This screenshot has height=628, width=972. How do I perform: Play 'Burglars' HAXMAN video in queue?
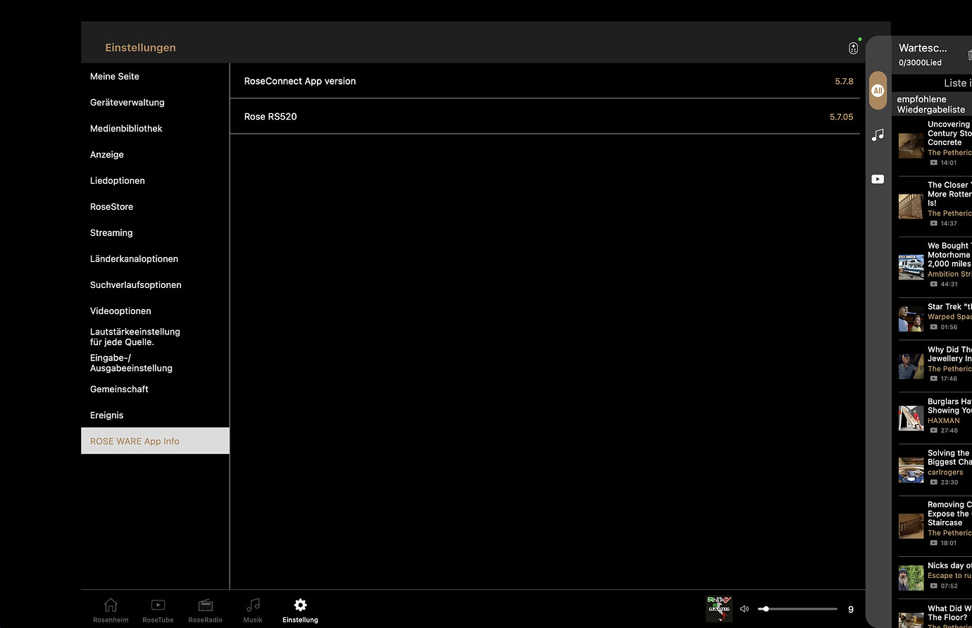(935, 418)
